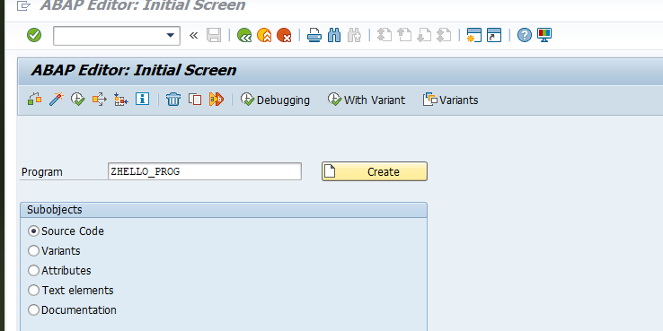
Task: Open Variants from the application toolbar
Action: pyautogui.click(x=451, y=100)
